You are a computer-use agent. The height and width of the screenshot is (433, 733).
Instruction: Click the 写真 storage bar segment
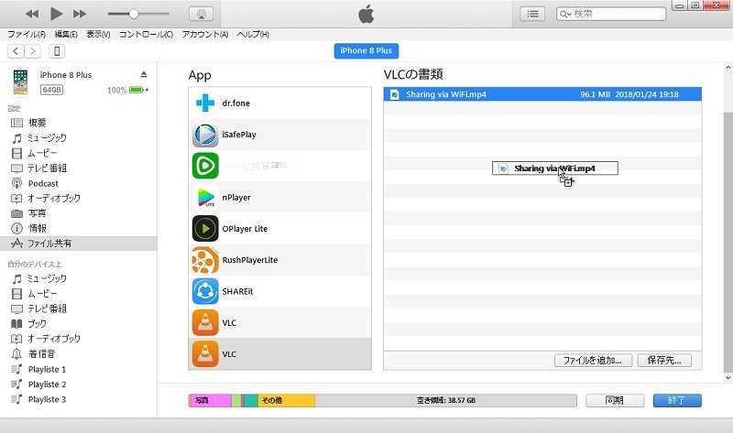(x=210, y=400)
